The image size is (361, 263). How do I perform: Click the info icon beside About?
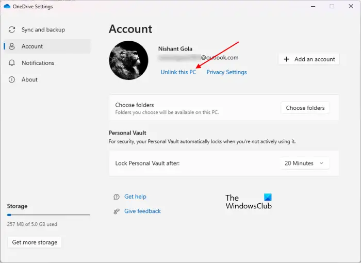click(x=12, y=79)
